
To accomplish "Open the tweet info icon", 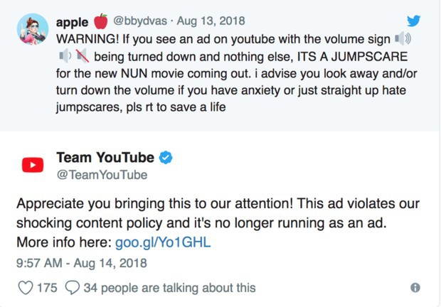I will (x=415, y=288).
